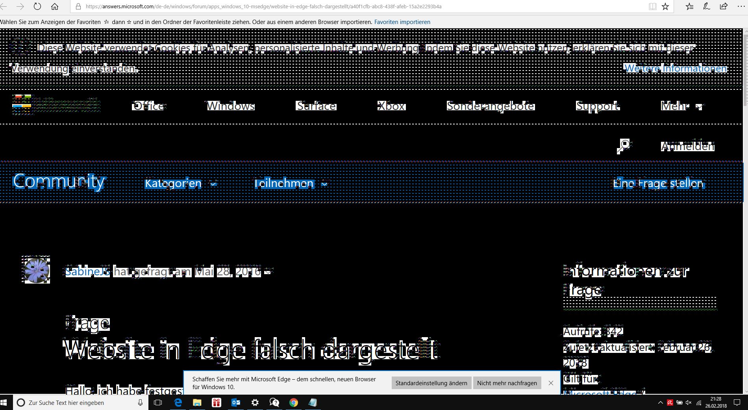The width and height of the screenshot is (748, 410).
Task: Open the Sonderangebote menu item
Action: [491, 106]
